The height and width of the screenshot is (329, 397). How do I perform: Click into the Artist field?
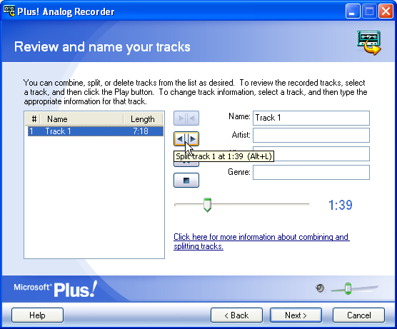[311, 135]
